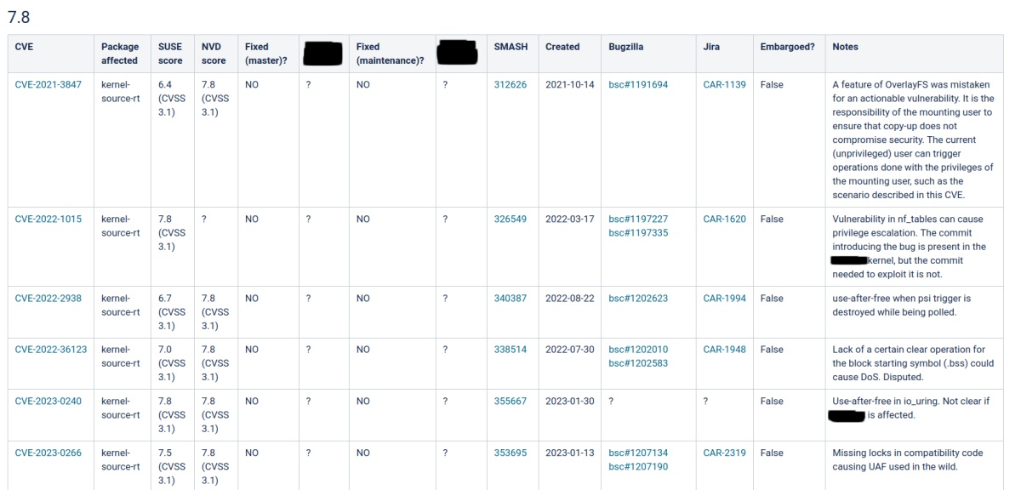The height and width of the screenshot is (490, 1021).
Task: Open Bugzilla bug bsc#1202583
Action: (638, 363)
